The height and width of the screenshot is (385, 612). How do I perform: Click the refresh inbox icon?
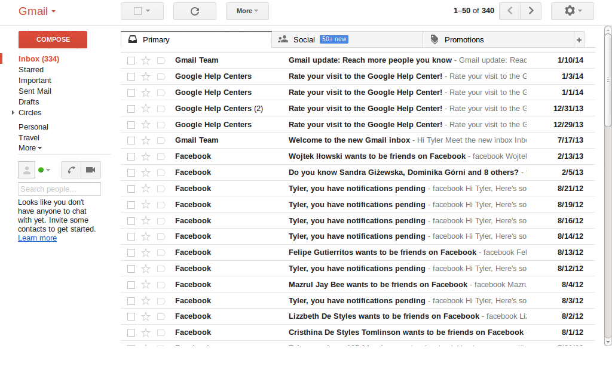point(195,11)
